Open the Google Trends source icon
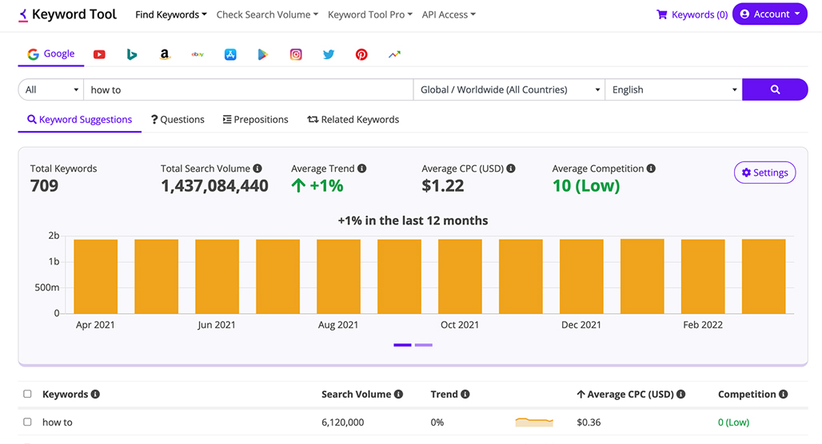 click(x=394, y=54)
